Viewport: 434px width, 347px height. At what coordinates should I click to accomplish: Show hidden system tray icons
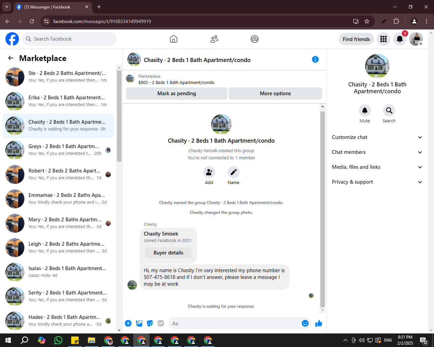pyautogui.click(x=346, y=340)
